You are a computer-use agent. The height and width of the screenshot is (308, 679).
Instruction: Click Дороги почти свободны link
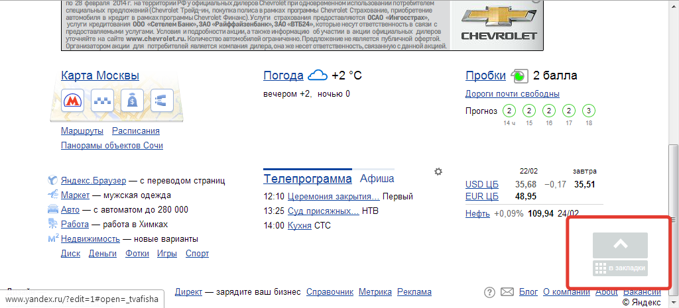pyautogui.click(x=513, y=94)
